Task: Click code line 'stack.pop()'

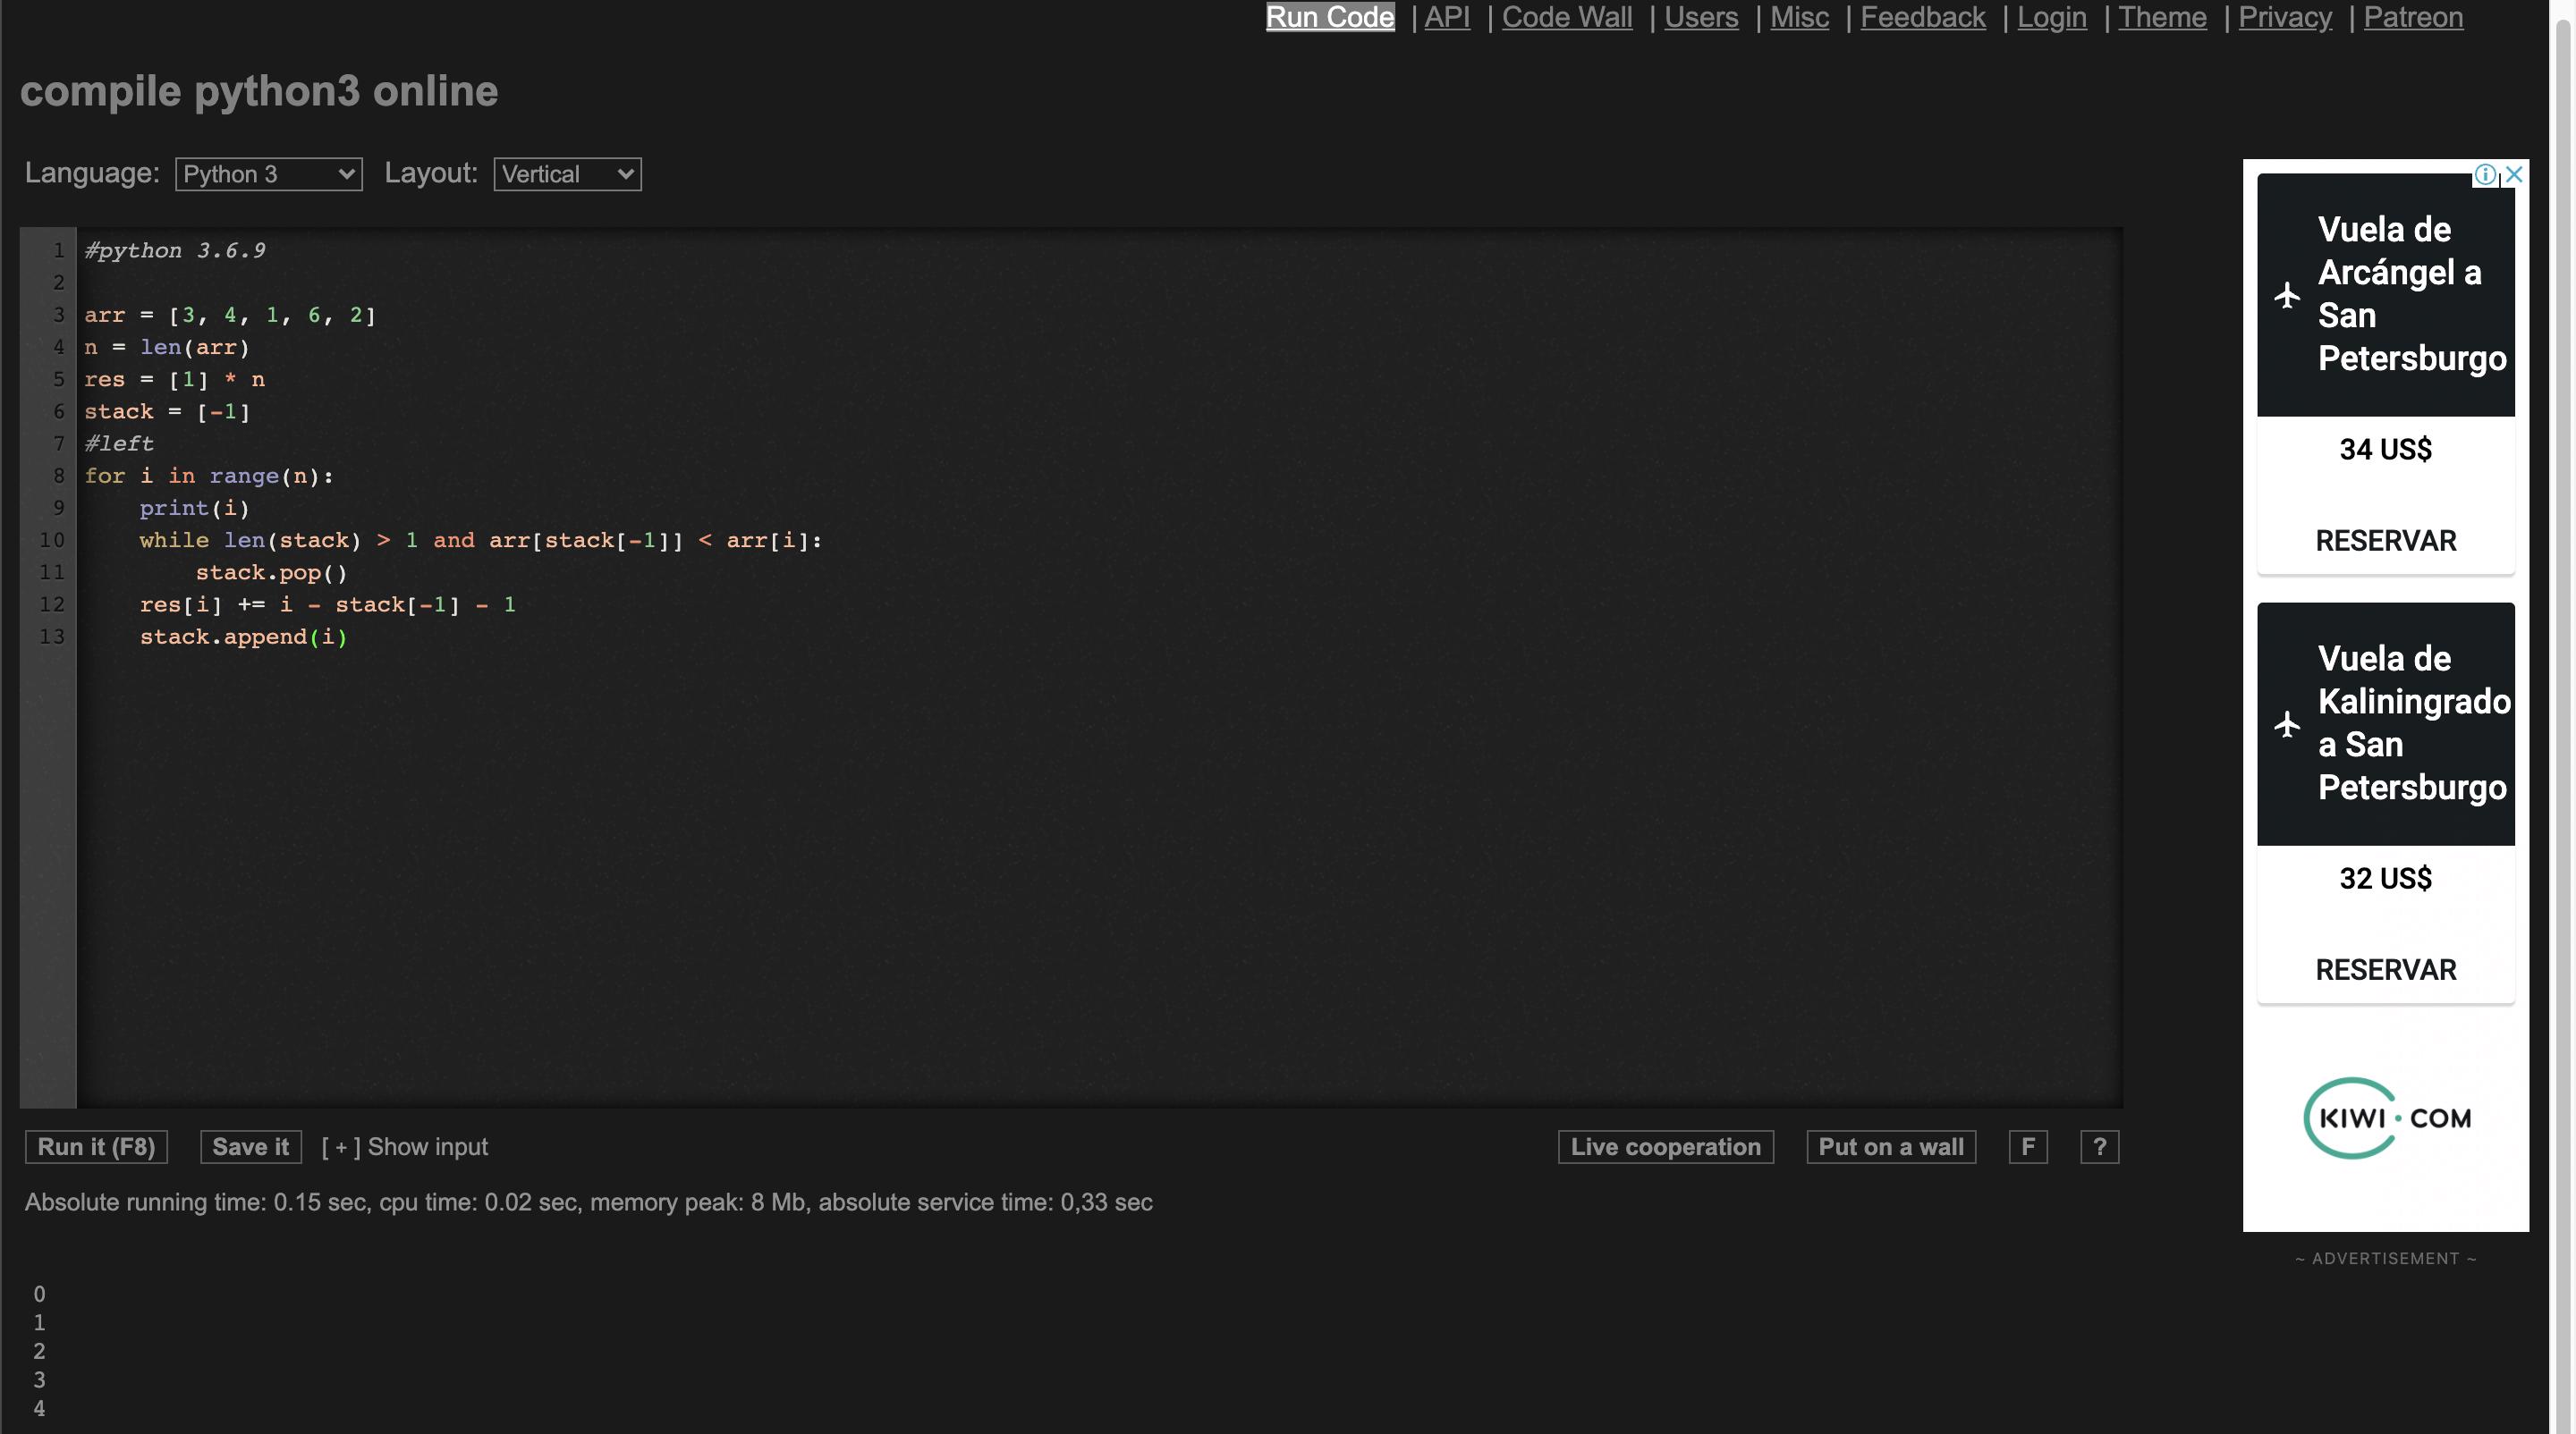Action: click(271, 572)
